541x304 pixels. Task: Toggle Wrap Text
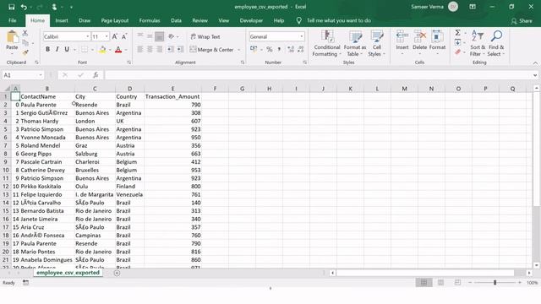(205, 36)
